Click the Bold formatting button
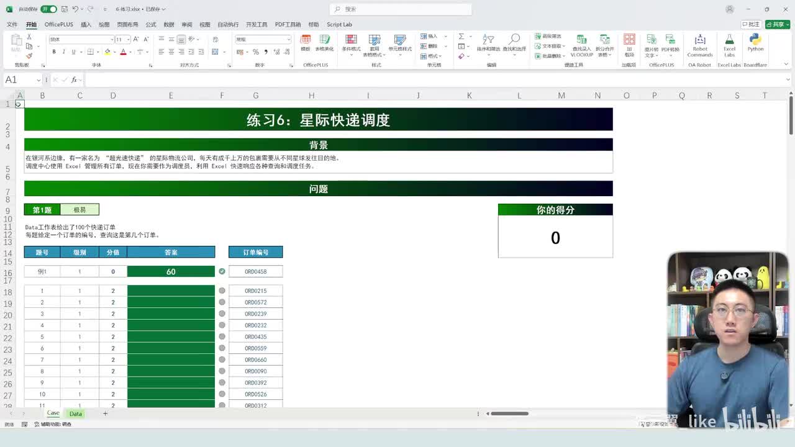This screenshot has width=795, height=447. [x=54, y=52]
